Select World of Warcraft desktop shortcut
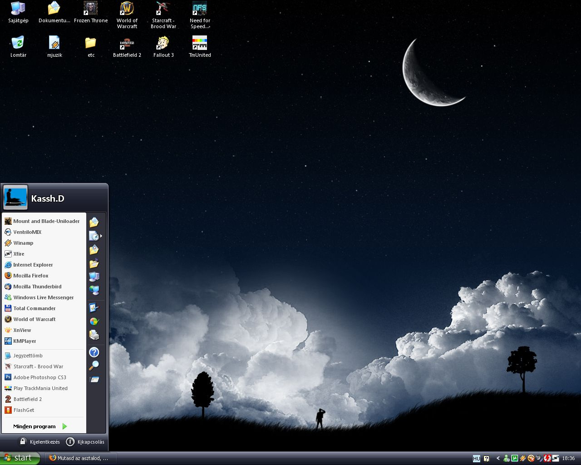The image size is (581, 465). (127, 15)
